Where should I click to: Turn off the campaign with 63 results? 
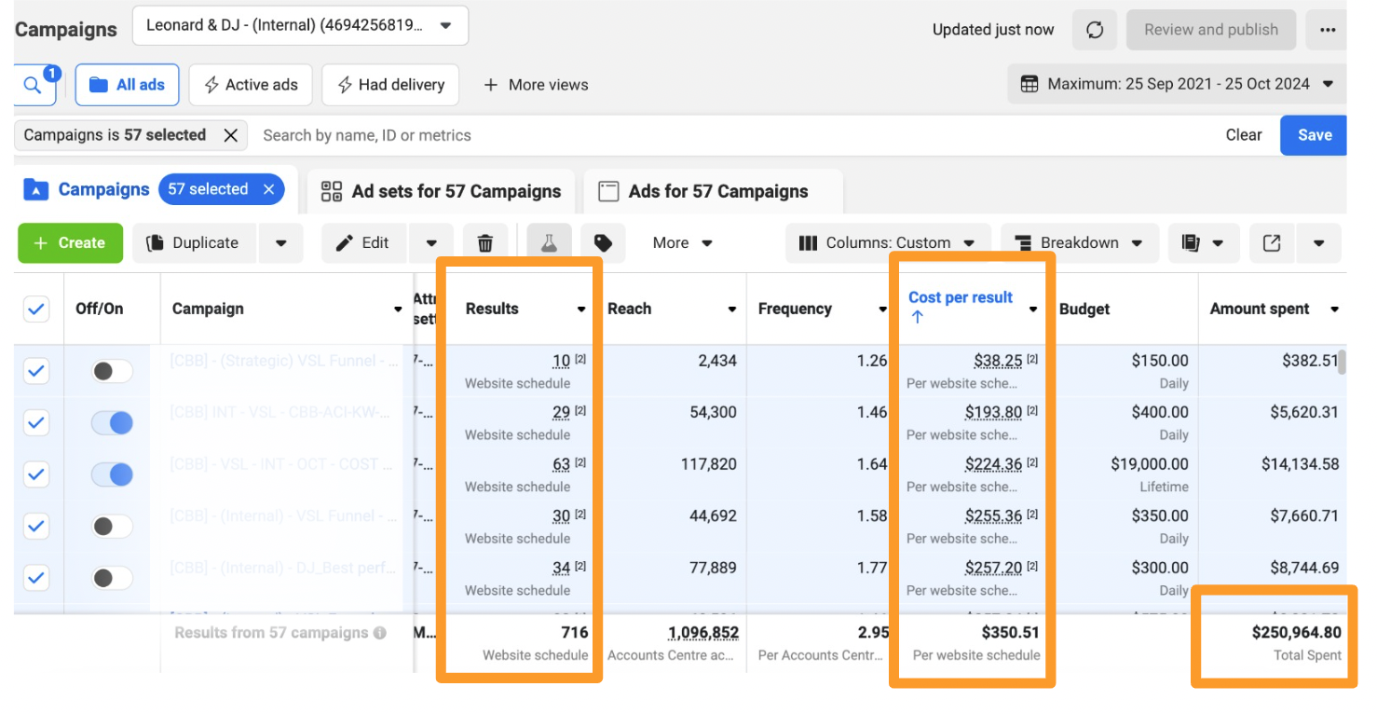112,474
